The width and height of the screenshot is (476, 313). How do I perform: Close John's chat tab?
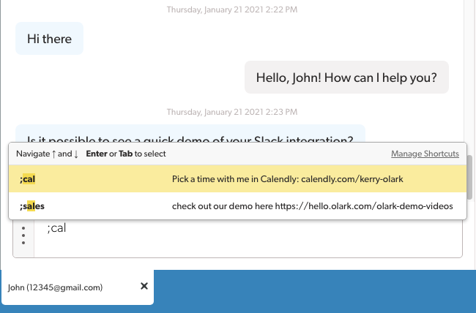click(144, 287)
